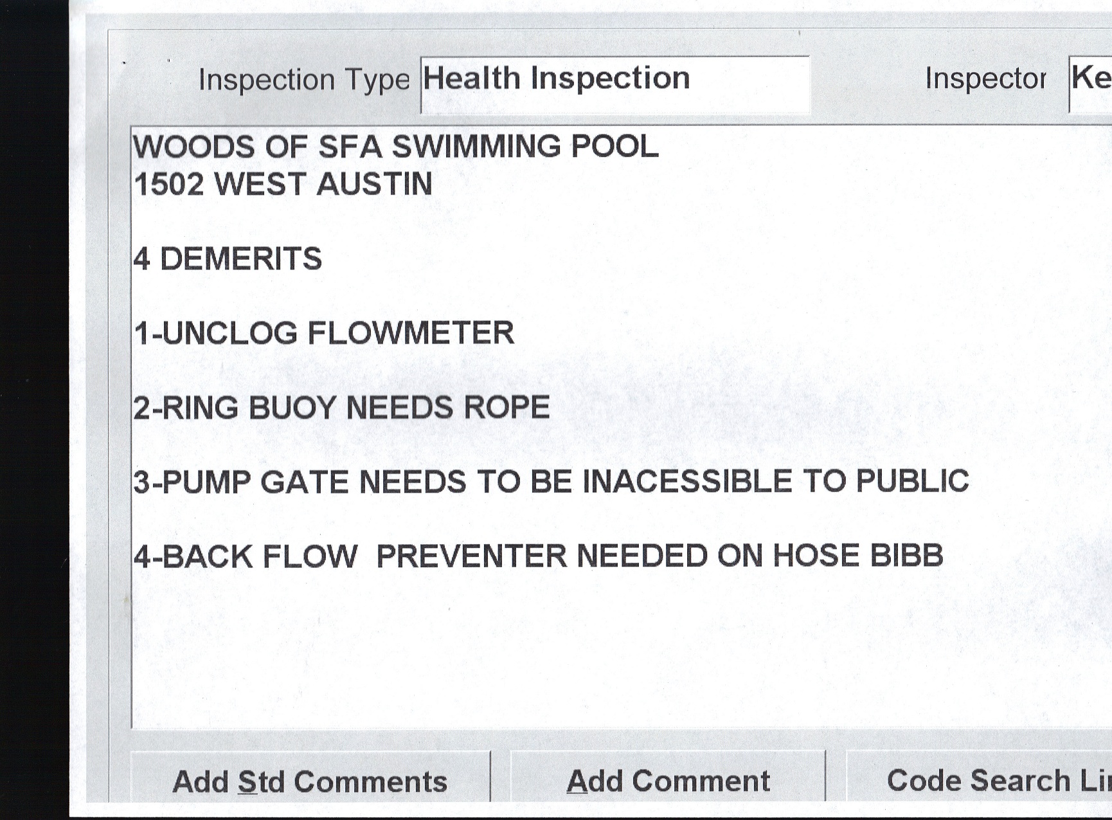This screenshot has height=820, width=1112.
Task: Select the 4 DEMERITS line
Action: 228,259
